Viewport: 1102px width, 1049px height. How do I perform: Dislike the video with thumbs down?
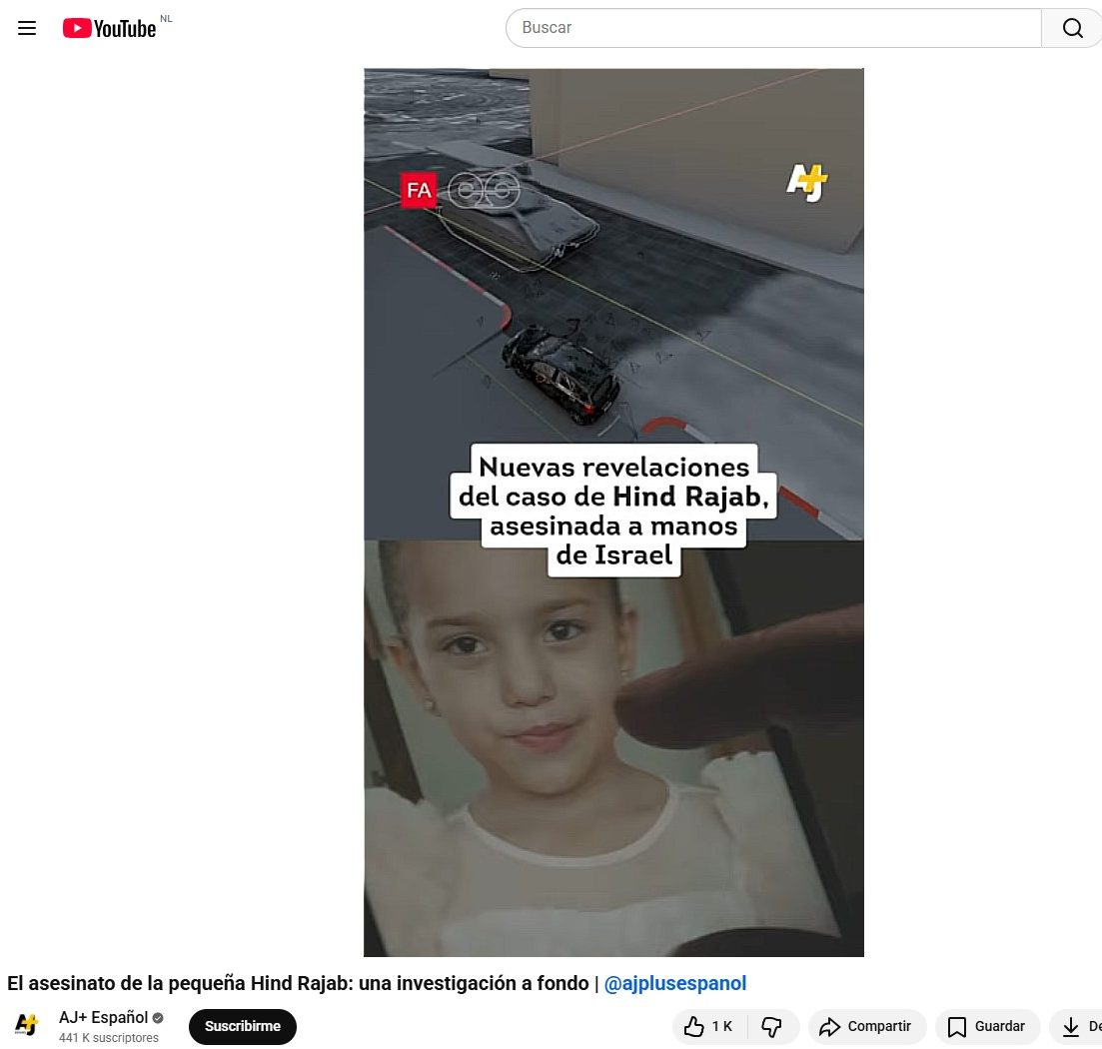tap(771, 1026)
